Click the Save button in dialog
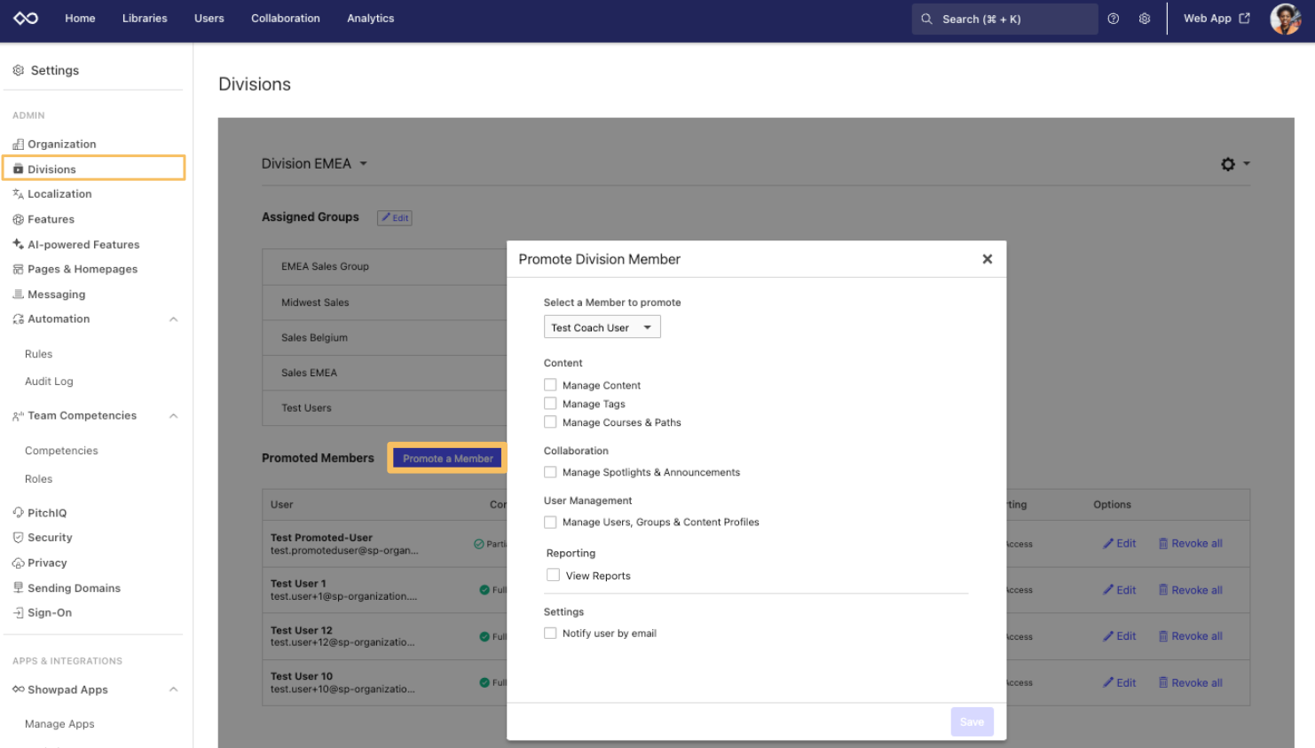This screenshot has width=1315, height=748. tap(972, 721)
